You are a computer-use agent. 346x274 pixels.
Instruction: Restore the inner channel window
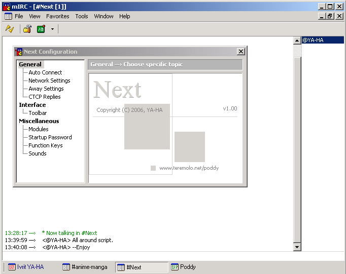click(330, 16)
